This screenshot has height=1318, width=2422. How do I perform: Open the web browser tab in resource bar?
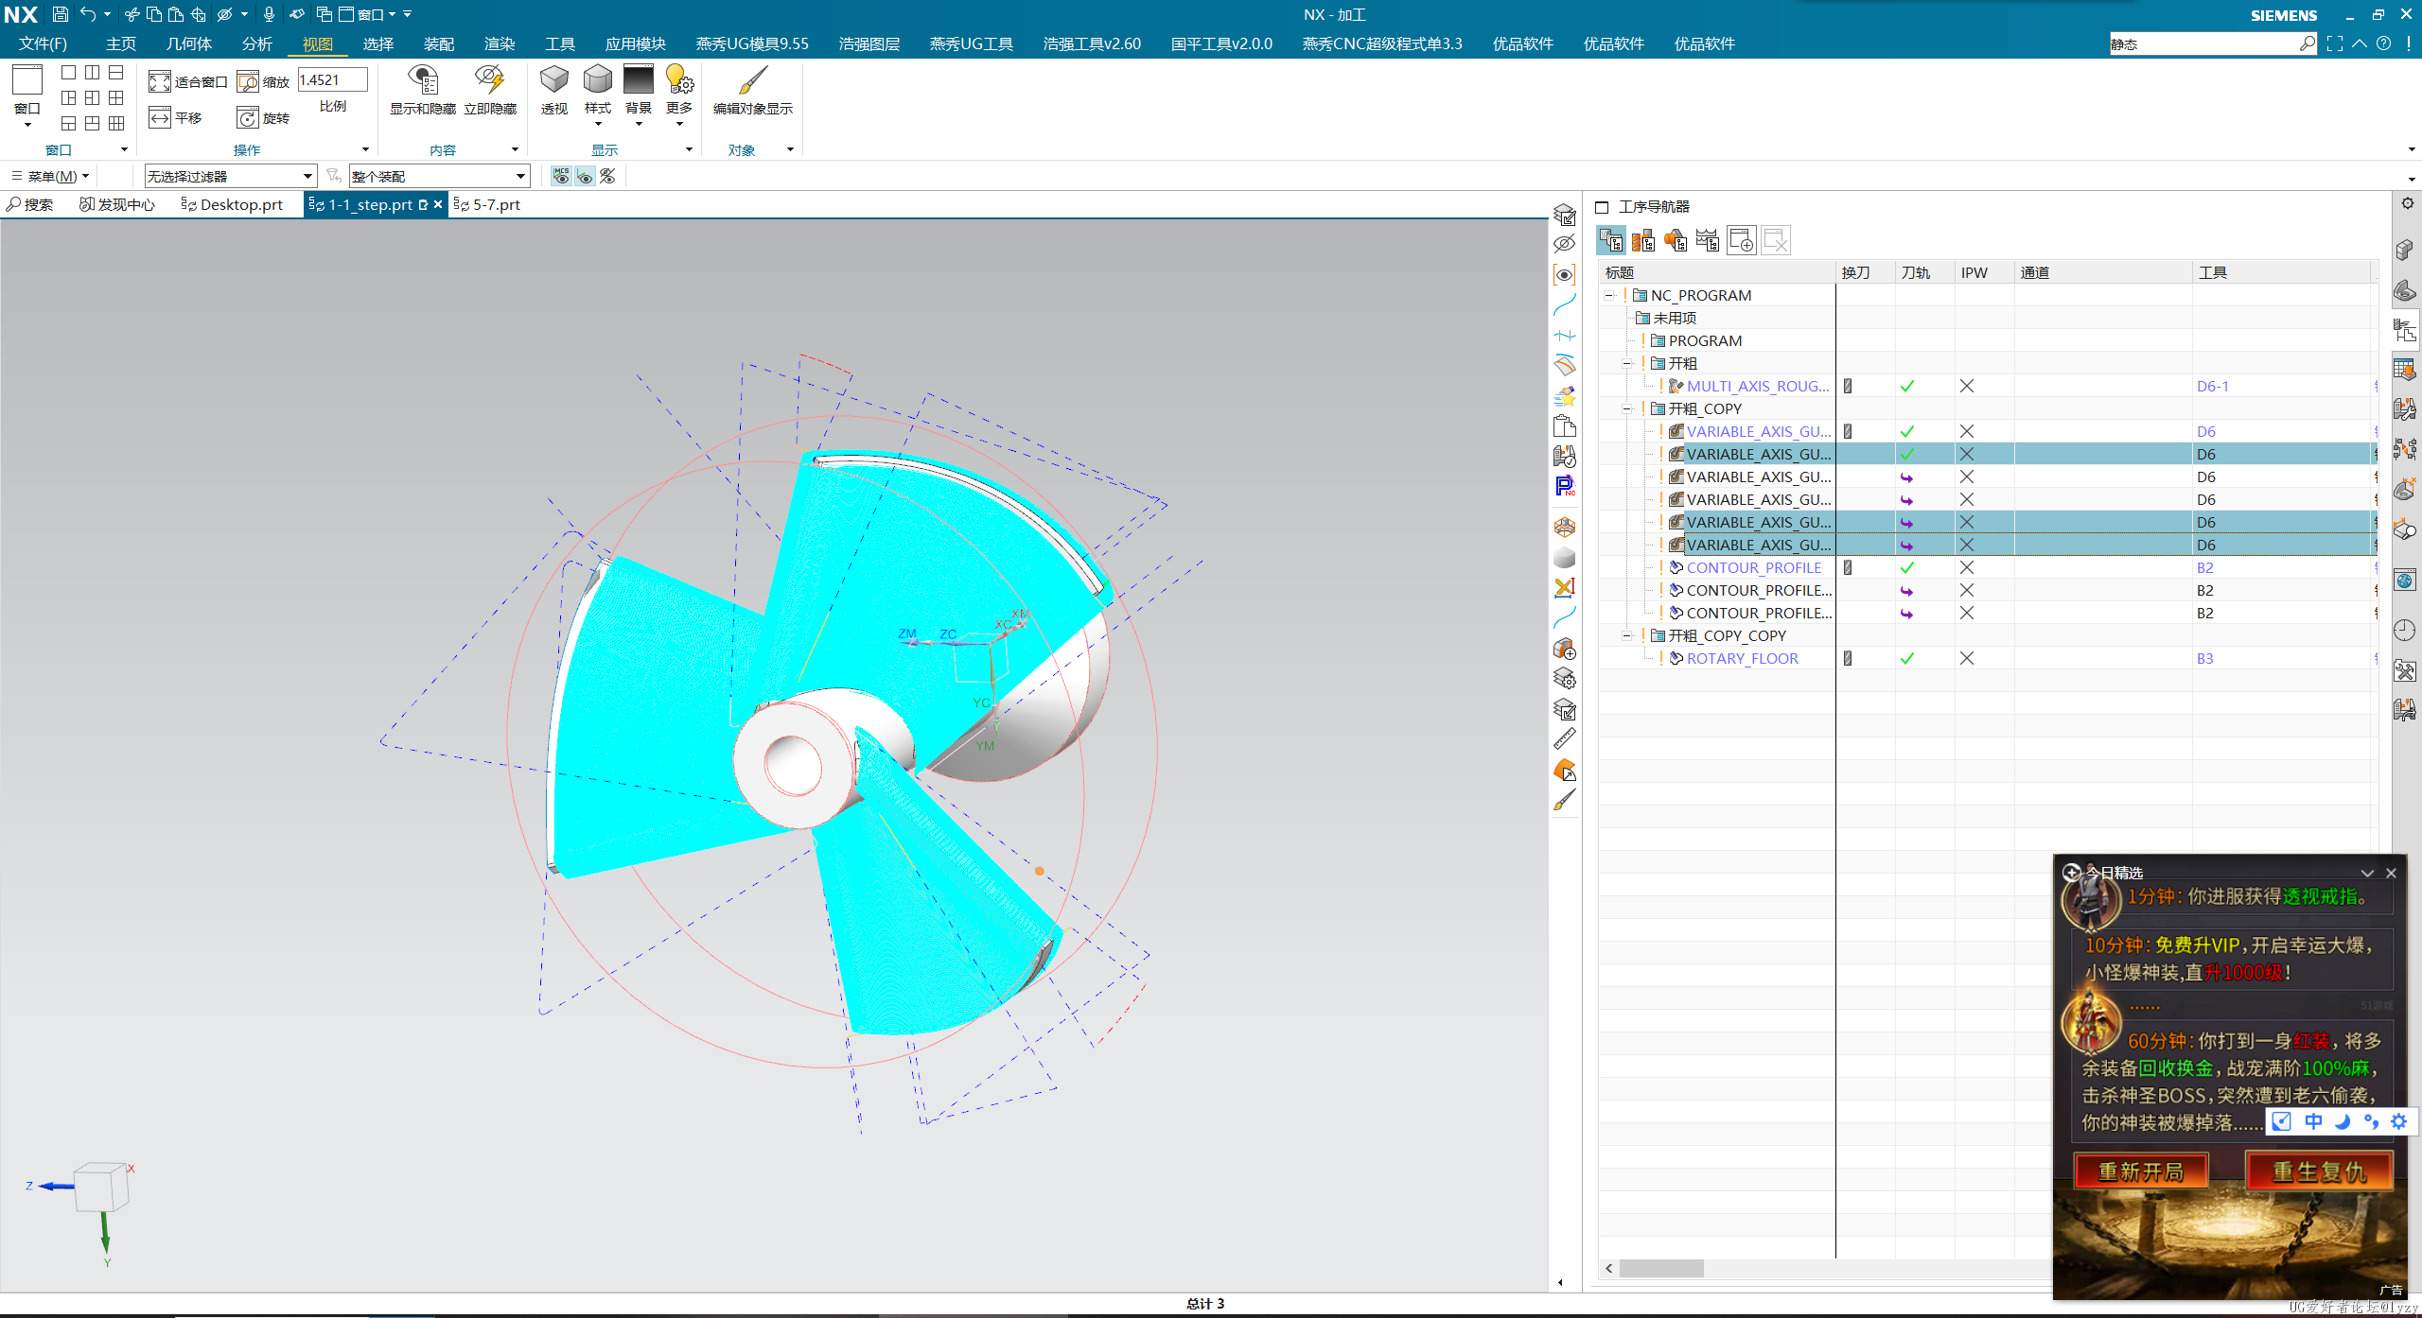pos(2405,580)
